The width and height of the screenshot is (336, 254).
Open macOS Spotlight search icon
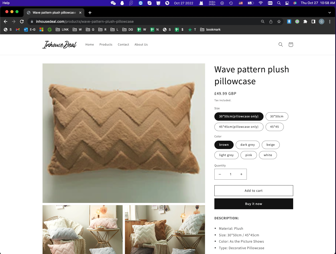pos(279,3)
